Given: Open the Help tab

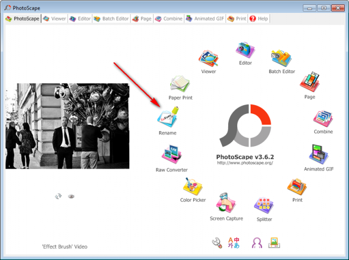Looking at the screenshot, I should tap(259, 19).
